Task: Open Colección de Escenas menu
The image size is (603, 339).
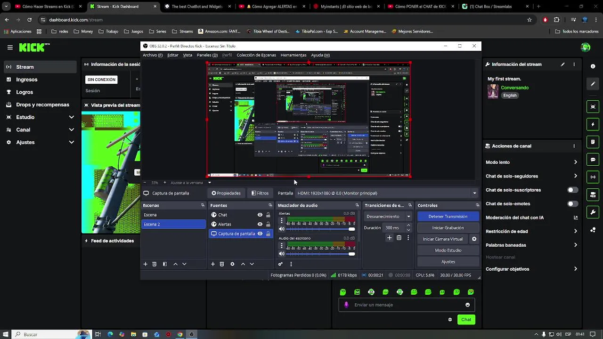Action: pyautogui.click(x=256, y=55)
